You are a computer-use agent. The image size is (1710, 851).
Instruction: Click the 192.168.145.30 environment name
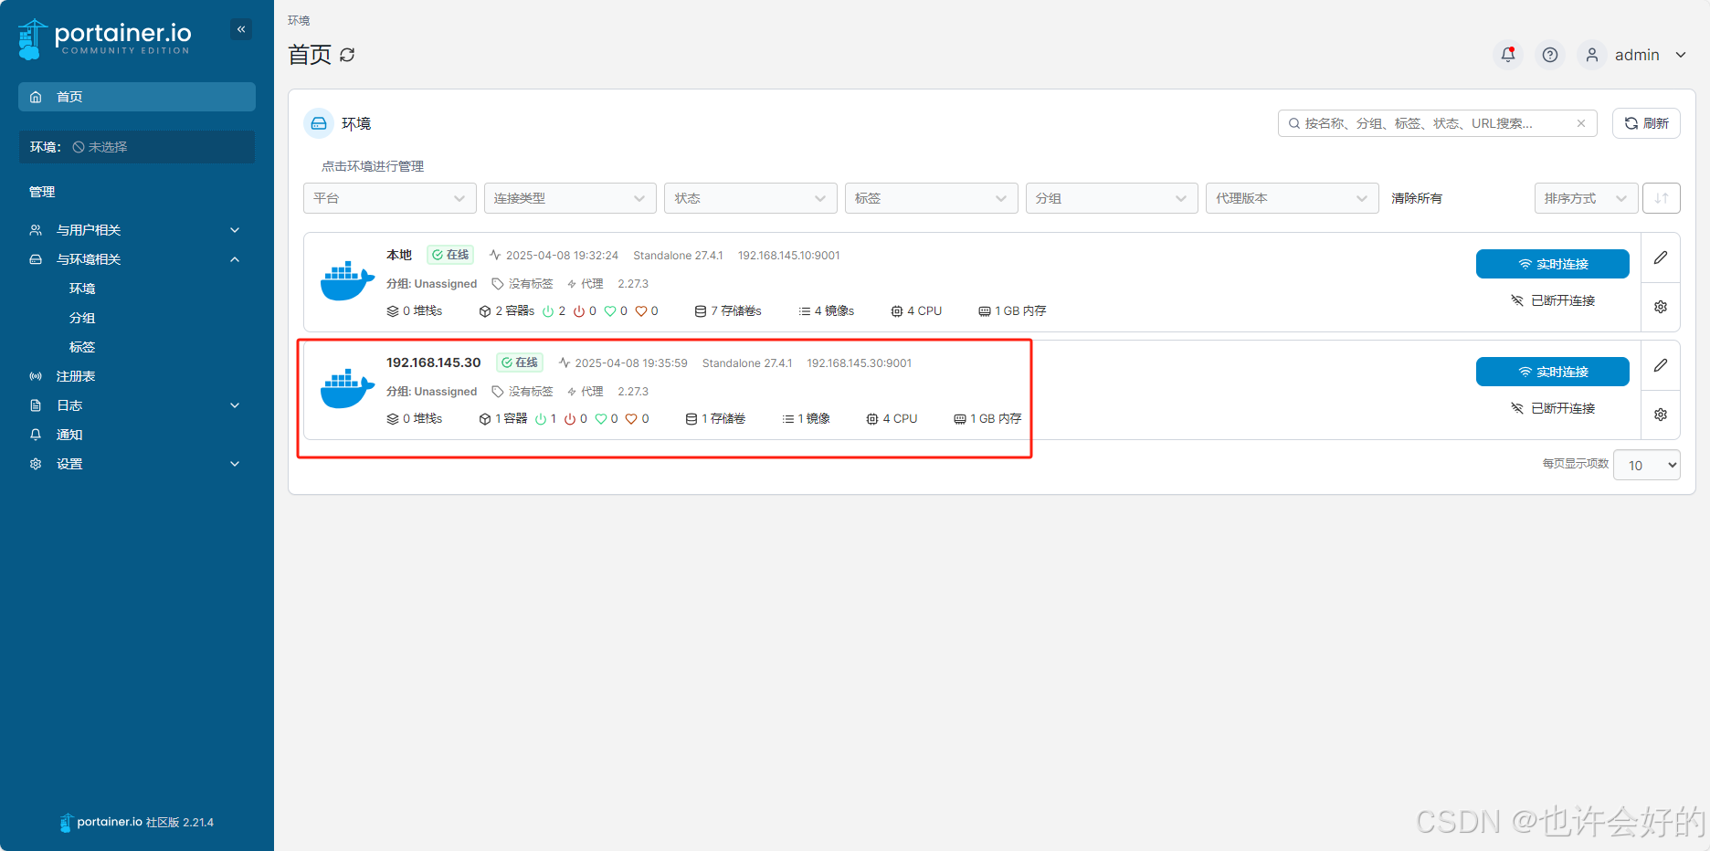click(433, 362)
